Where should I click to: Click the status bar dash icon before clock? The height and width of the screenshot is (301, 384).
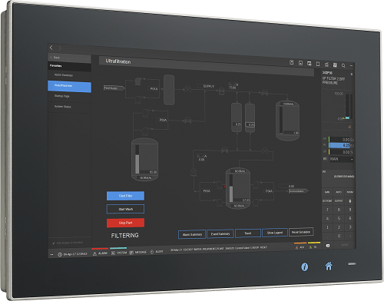point(51,255)
